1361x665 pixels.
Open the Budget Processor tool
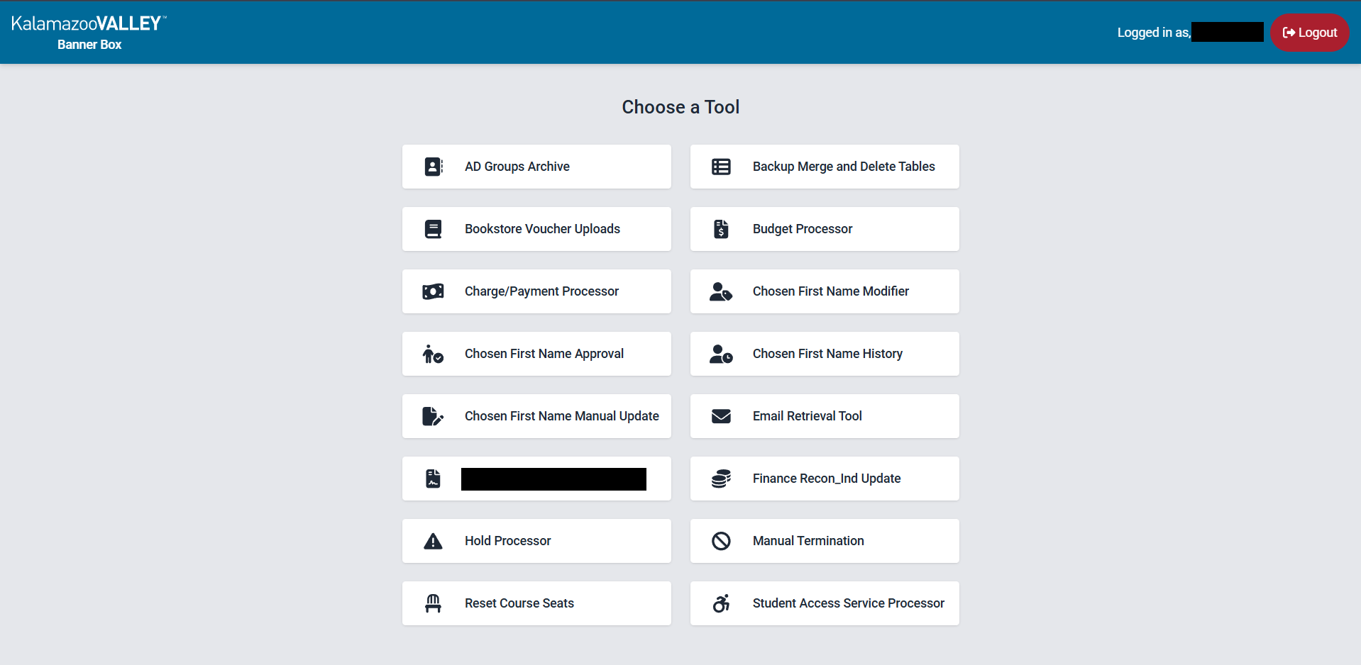[x=825, y=229]
